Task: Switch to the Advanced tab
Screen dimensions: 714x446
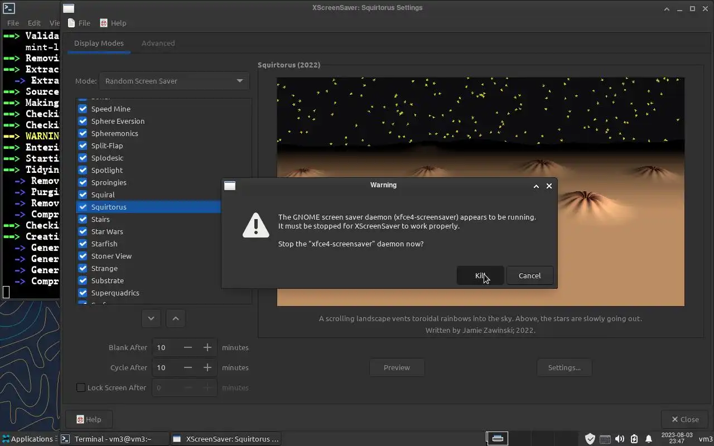Action: (x=158, y=43)
